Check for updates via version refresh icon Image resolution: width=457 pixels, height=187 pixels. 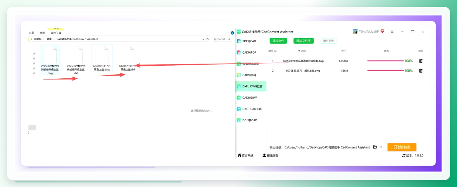pyautogui.click(x=404, y=156)
